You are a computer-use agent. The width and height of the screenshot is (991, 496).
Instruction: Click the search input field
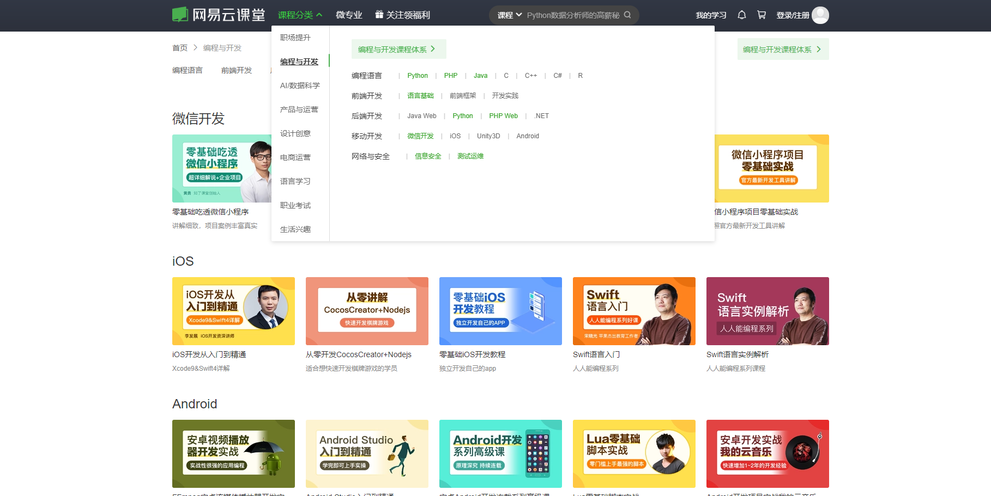pos(572,15)
